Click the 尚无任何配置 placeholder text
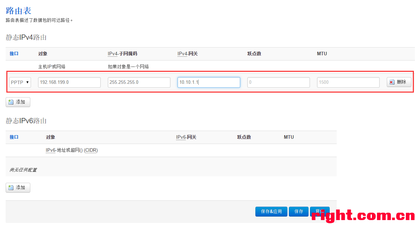Screen dimensions: 416x225 pyautogui.click(x=23, y=170)
